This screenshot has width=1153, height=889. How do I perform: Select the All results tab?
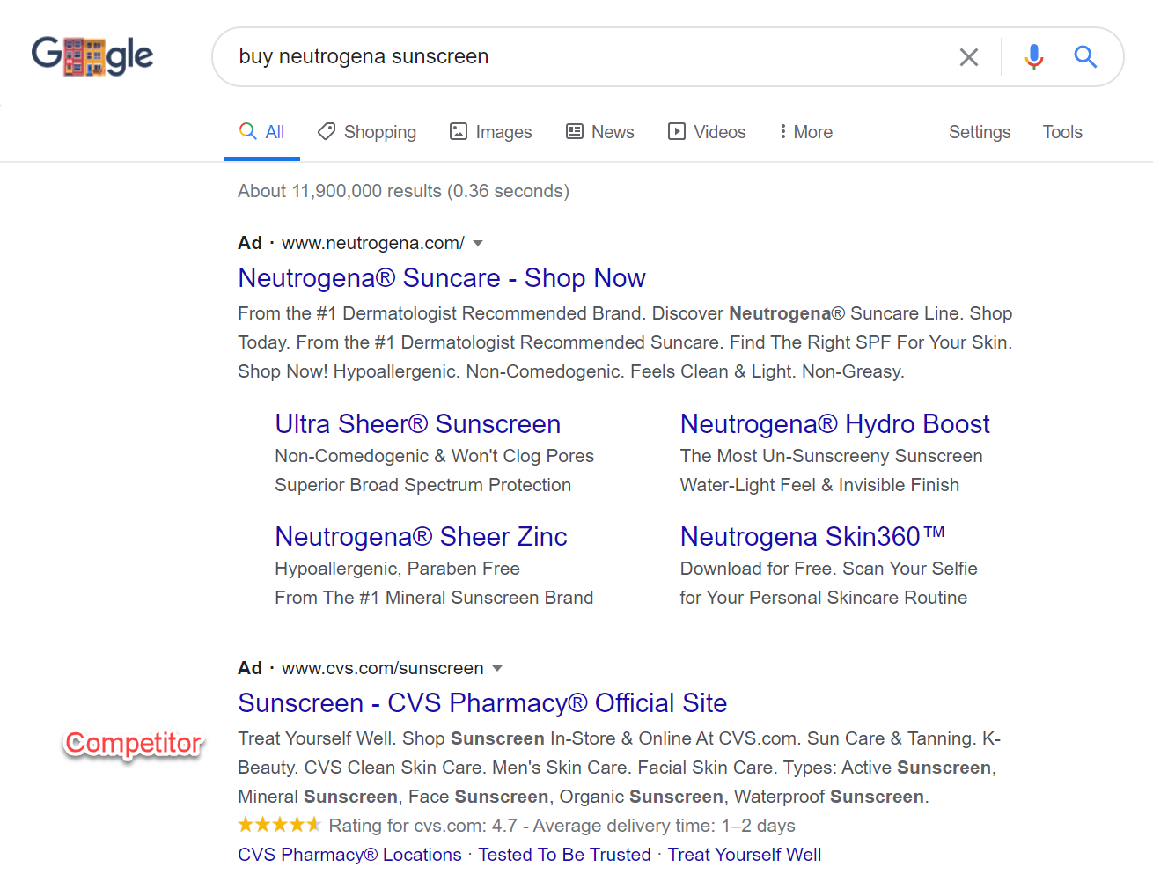tap(262, 132)
